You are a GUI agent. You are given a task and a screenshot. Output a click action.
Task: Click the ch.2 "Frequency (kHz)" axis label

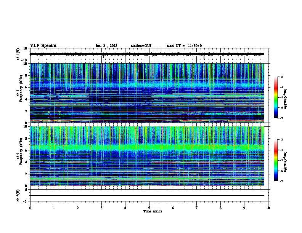tap(21, 152)
